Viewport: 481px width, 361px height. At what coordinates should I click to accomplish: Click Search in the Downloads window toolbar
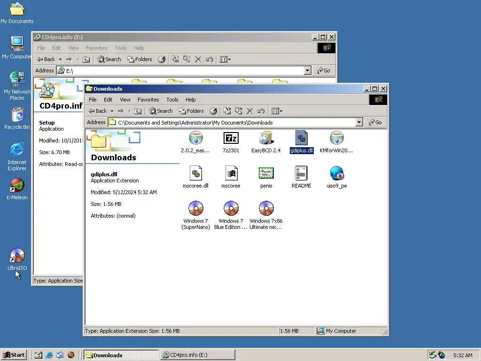(161, 111)
